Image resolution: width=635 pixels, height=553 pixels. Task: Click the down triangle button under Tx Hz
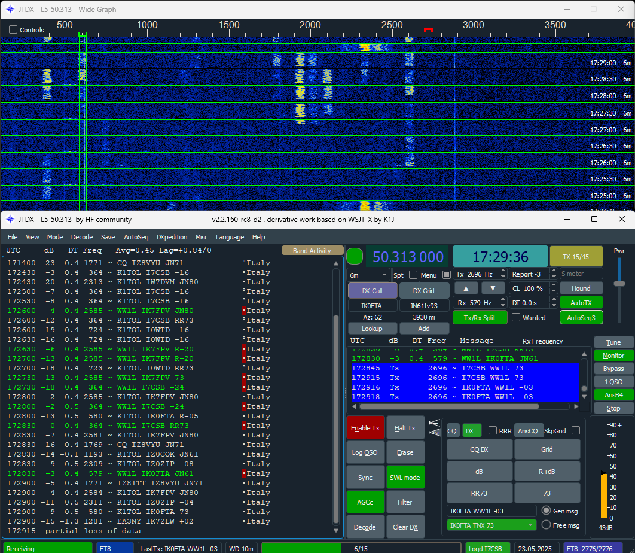493,288
